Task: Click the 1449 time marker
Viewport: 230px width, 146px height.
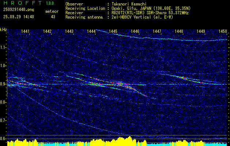Action: pyautogui.click(x=201, y=31)
